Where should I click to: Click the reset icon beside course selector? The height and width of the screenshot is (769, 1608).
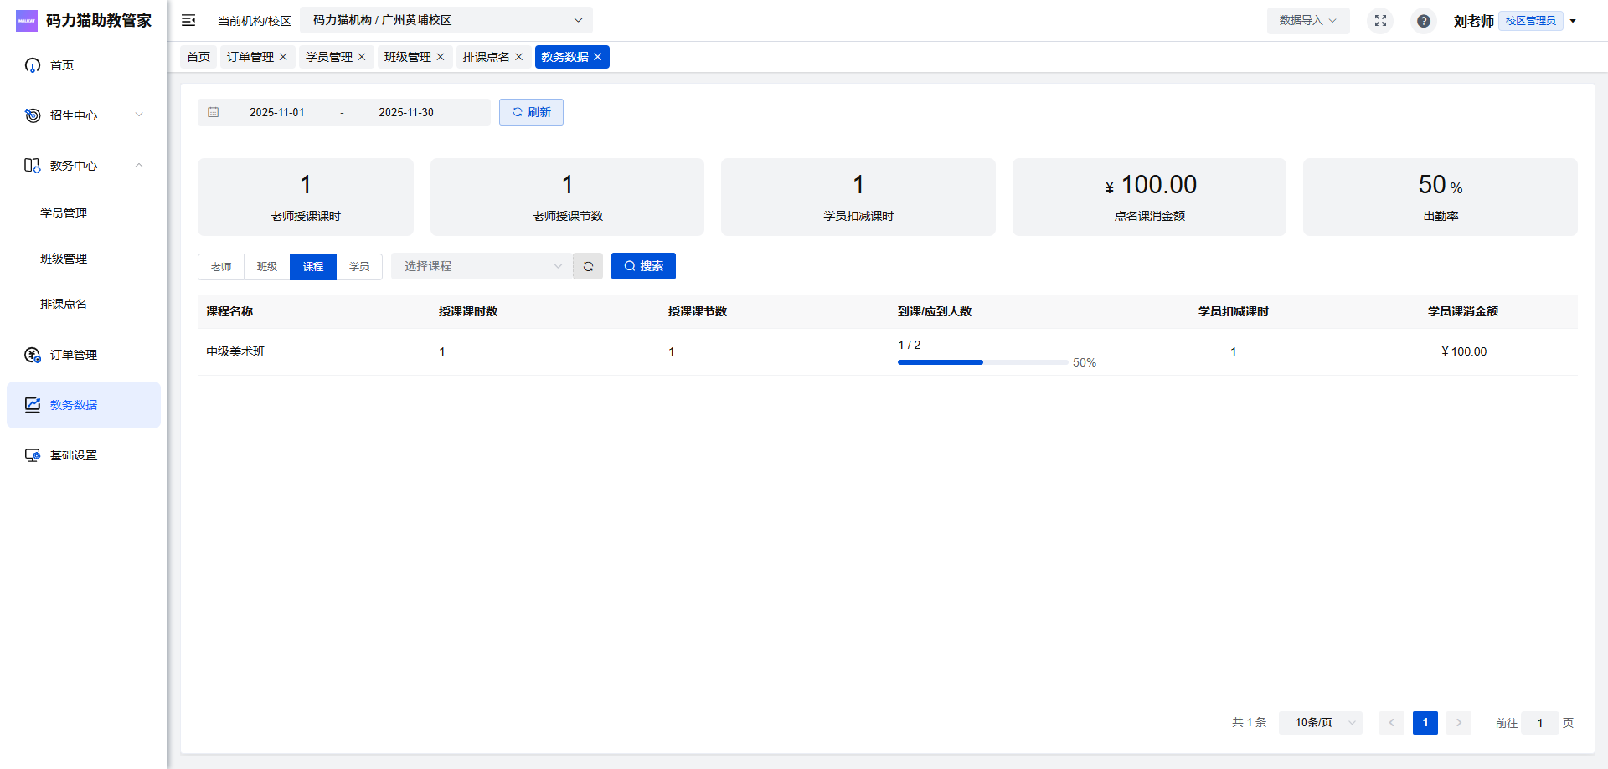pos(588,266)
